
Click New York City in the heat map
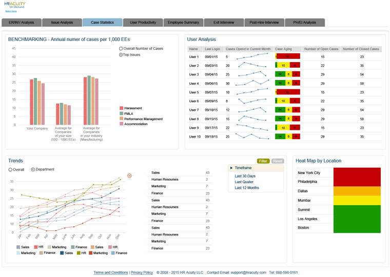(x=309, y=173)
